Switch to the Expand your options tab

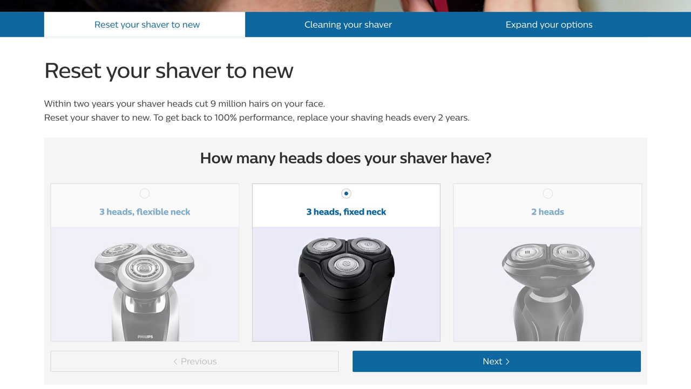[549, 24]
